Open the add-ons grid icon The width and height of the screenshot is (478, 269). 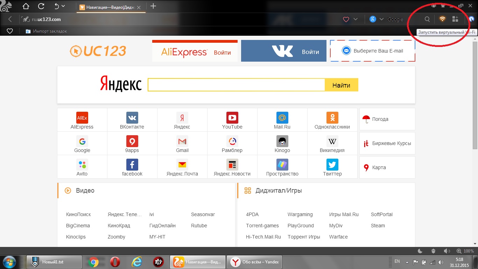455,19
